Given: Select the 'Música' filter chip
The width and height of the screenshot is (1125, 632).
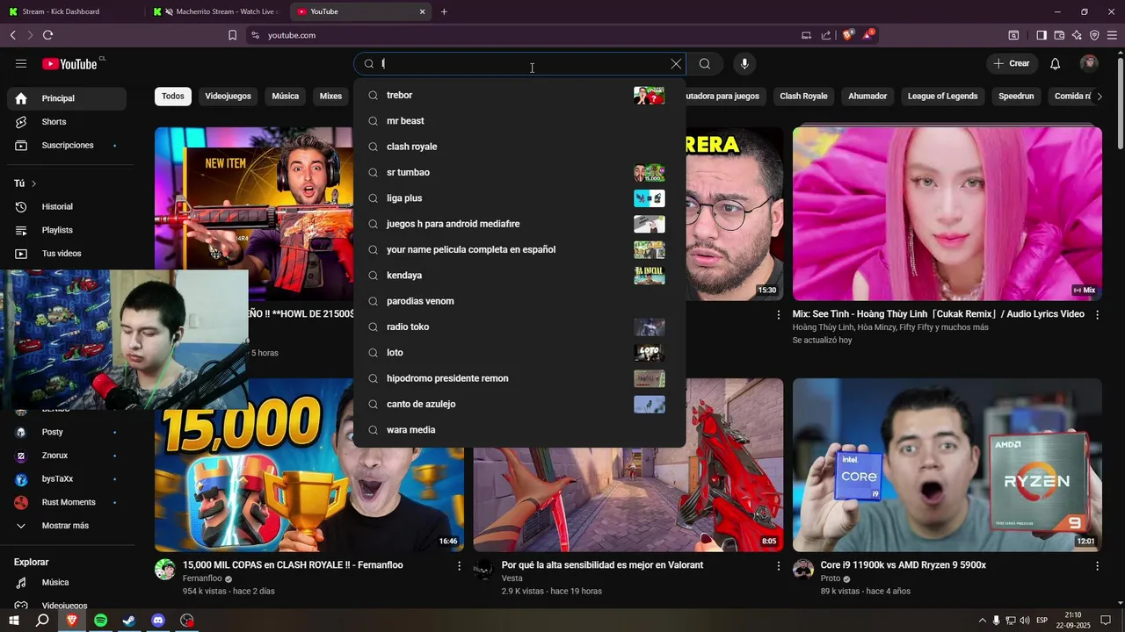Looking at the screenshot, I should point(286,97).
